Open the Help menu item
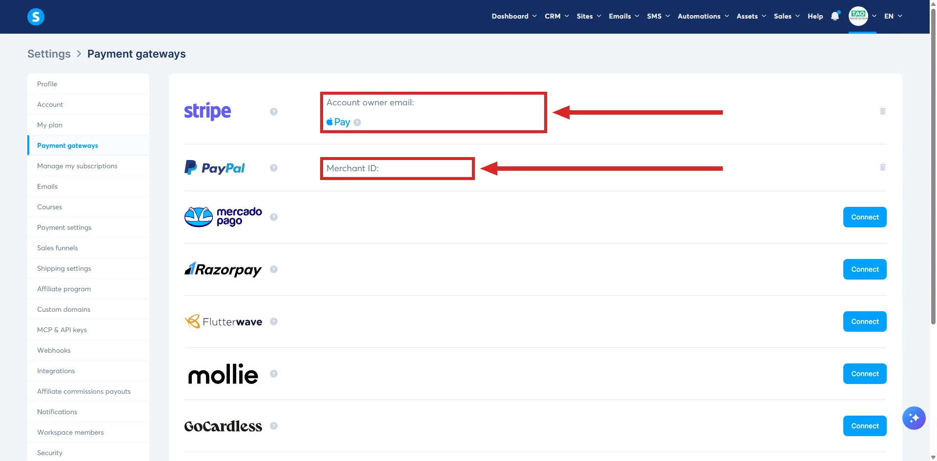937x461 pixels. tap(815, 16)
